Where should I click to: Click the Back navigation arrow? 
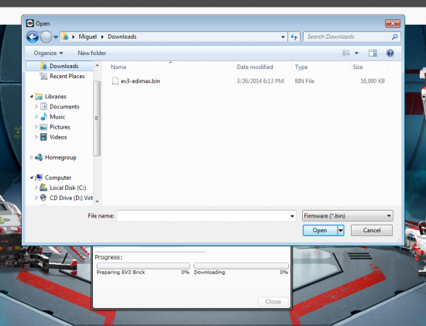coord(33,37)
